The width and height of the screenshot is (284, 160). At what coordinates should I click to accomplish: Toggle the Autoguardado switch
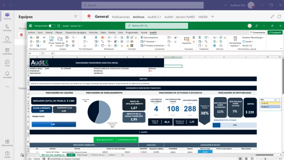coord(52,26)
